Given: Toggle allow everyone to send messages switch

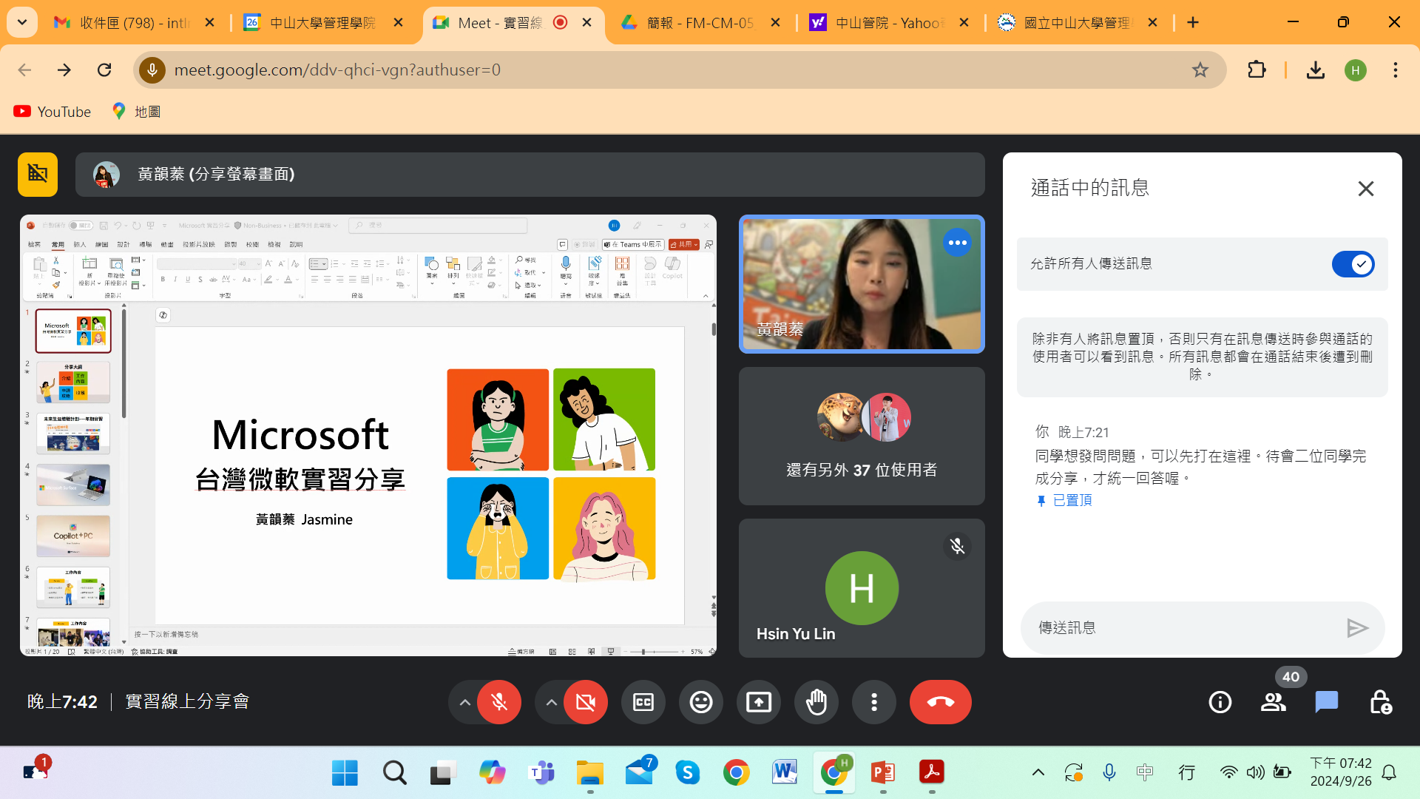Looking at the screenshot, I should [1353, 264].
